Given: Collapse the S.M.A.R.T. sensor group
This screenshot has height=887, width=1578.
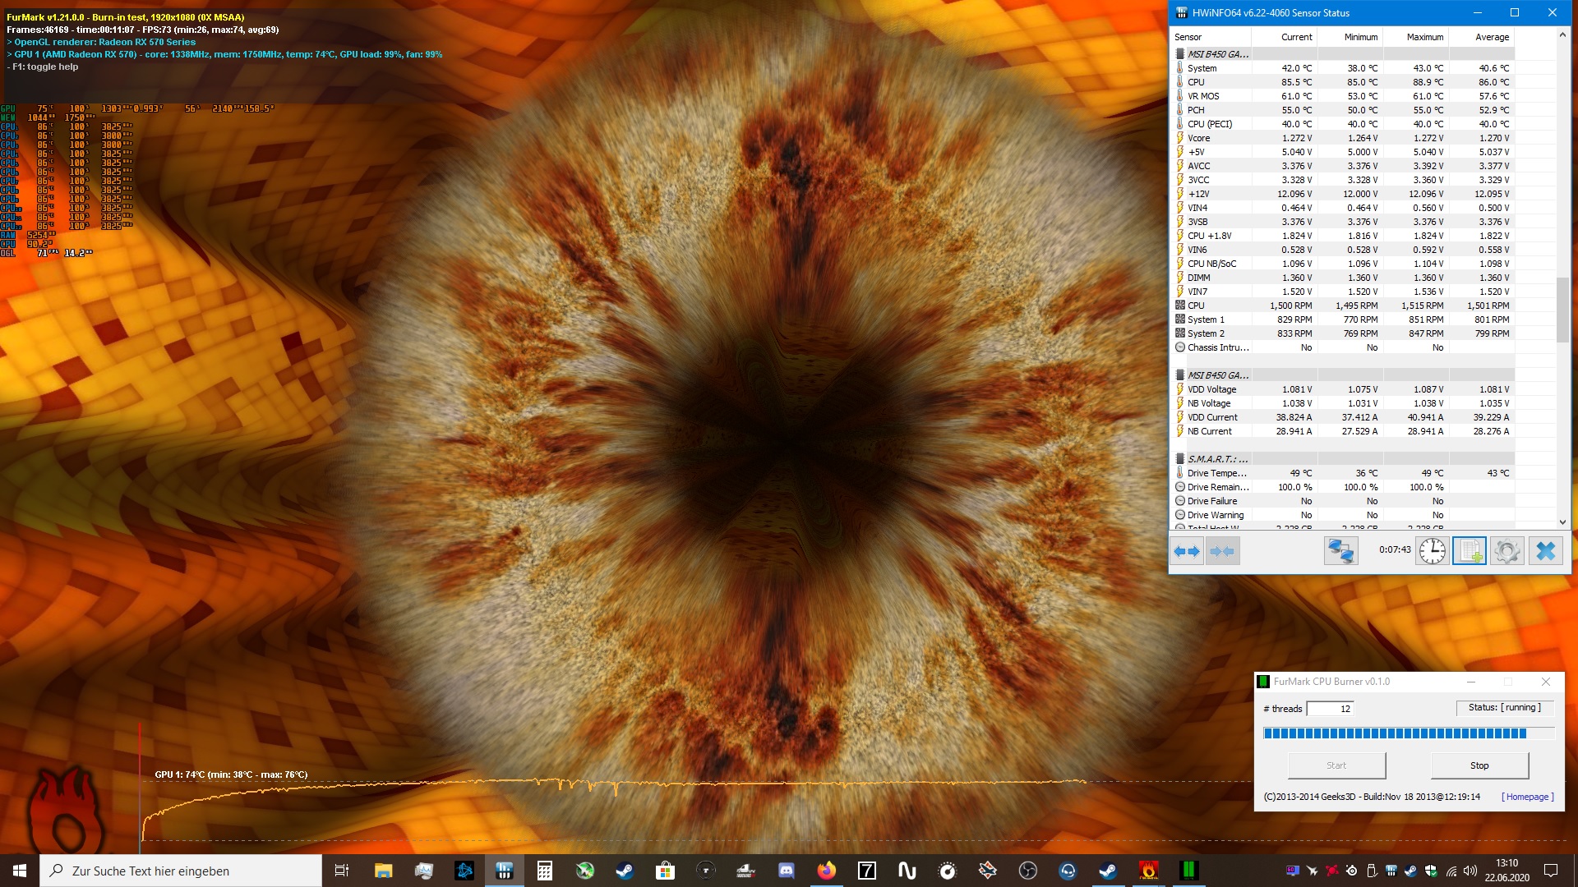Looking at the screenshot, I should 1216,459.
